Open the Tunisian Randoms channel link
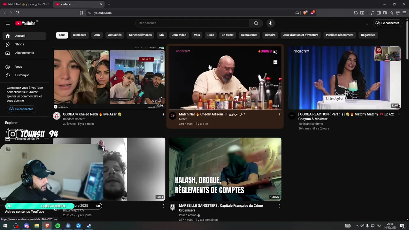This screenshot has height=230, width=409. [311, 124]
